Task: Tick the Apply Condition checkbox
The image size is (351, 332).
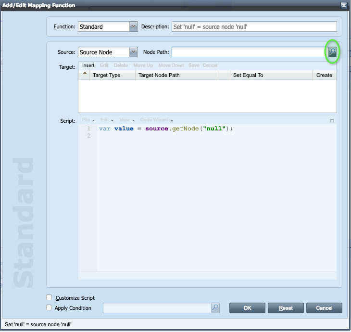Action: click(49, 307)
